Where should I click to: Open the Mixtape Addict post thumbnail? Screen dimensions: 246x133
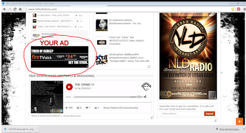pyautogui.click(x=102, y=59)
